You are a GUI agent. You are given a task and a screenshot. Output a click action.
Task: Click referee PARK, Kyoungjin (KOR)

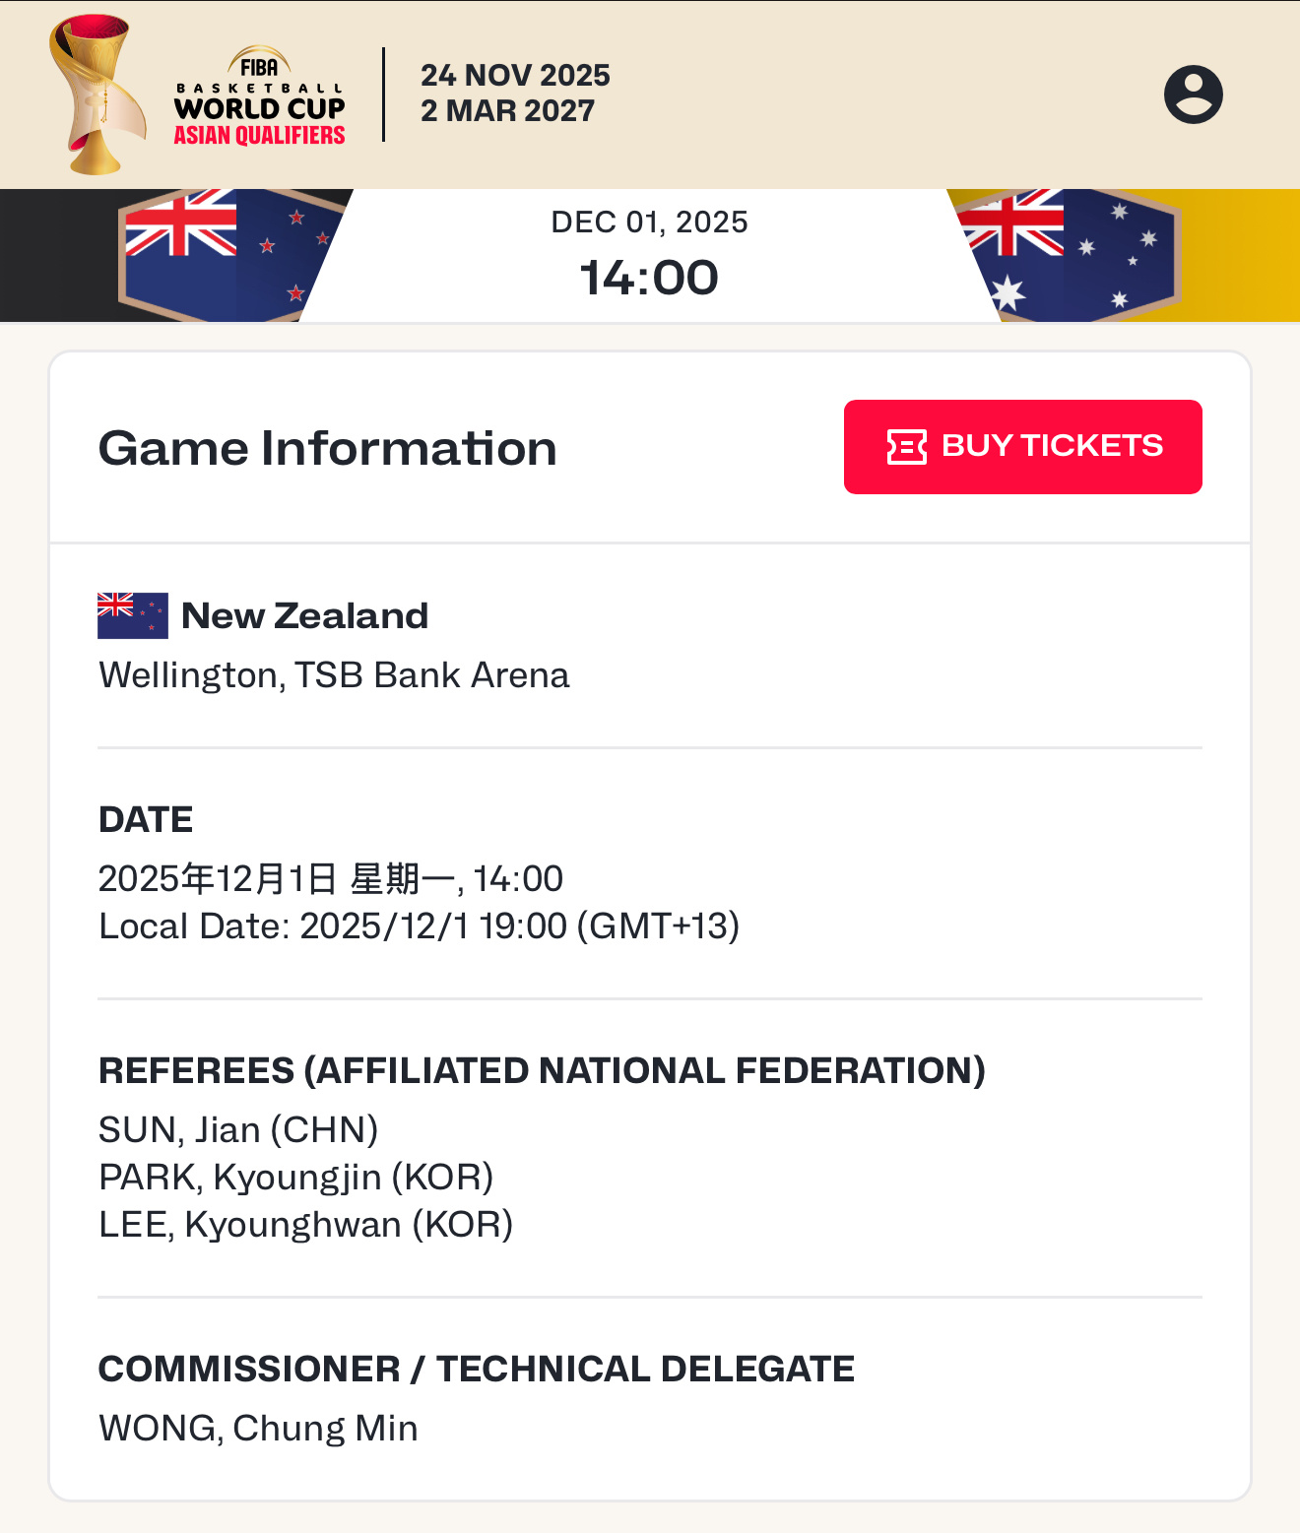point(295,1178)
